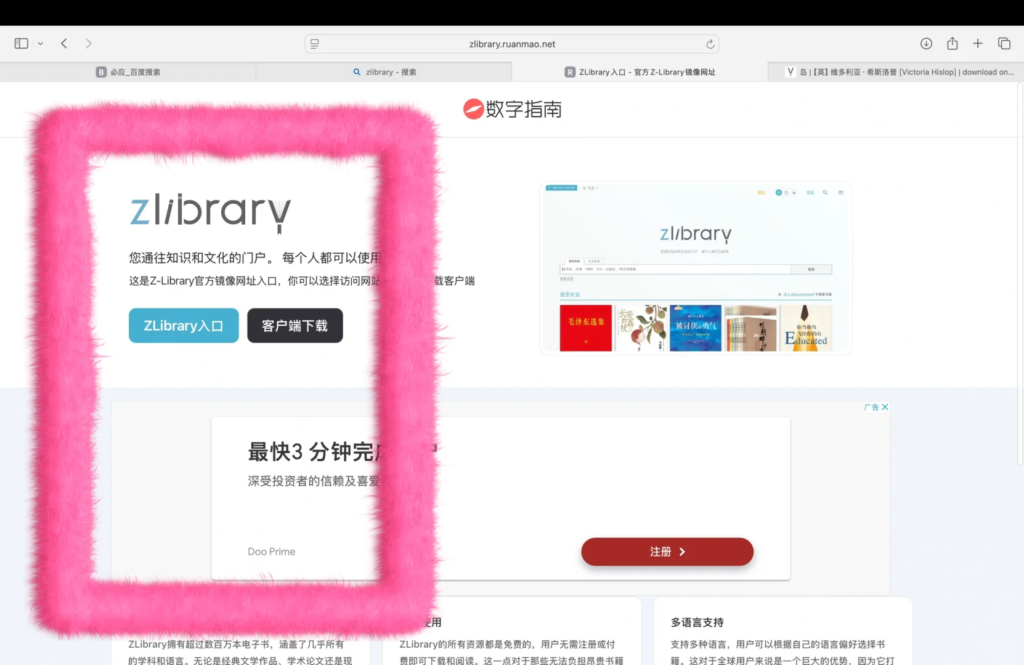1024x665 pixels.
Task: Click the Doo Prime advertiser text
Action: (x=272, y=552)
